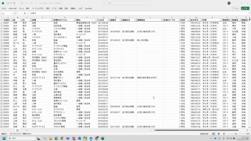Open the 入社日 column filter dropdown

pyautogui.click(x=109, y=20)
